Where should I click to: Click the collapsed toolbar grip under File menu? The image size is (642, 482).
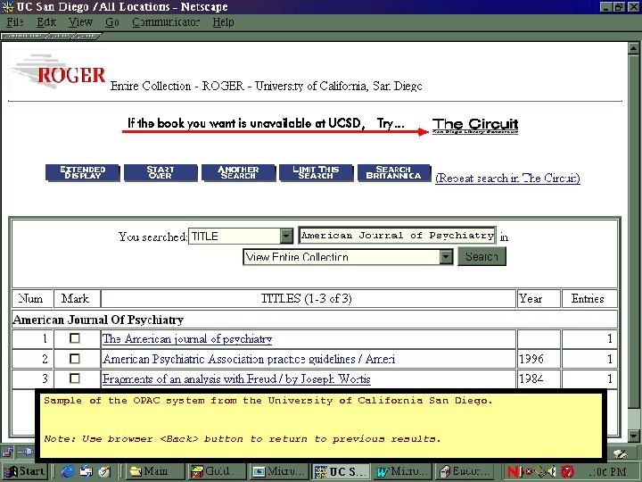click(23, 36)
